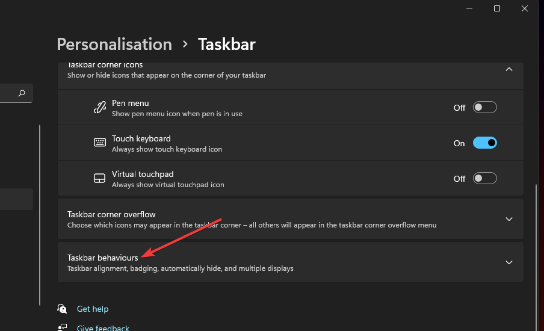
Task: Open the Get help link
Action: coord(93,309)
